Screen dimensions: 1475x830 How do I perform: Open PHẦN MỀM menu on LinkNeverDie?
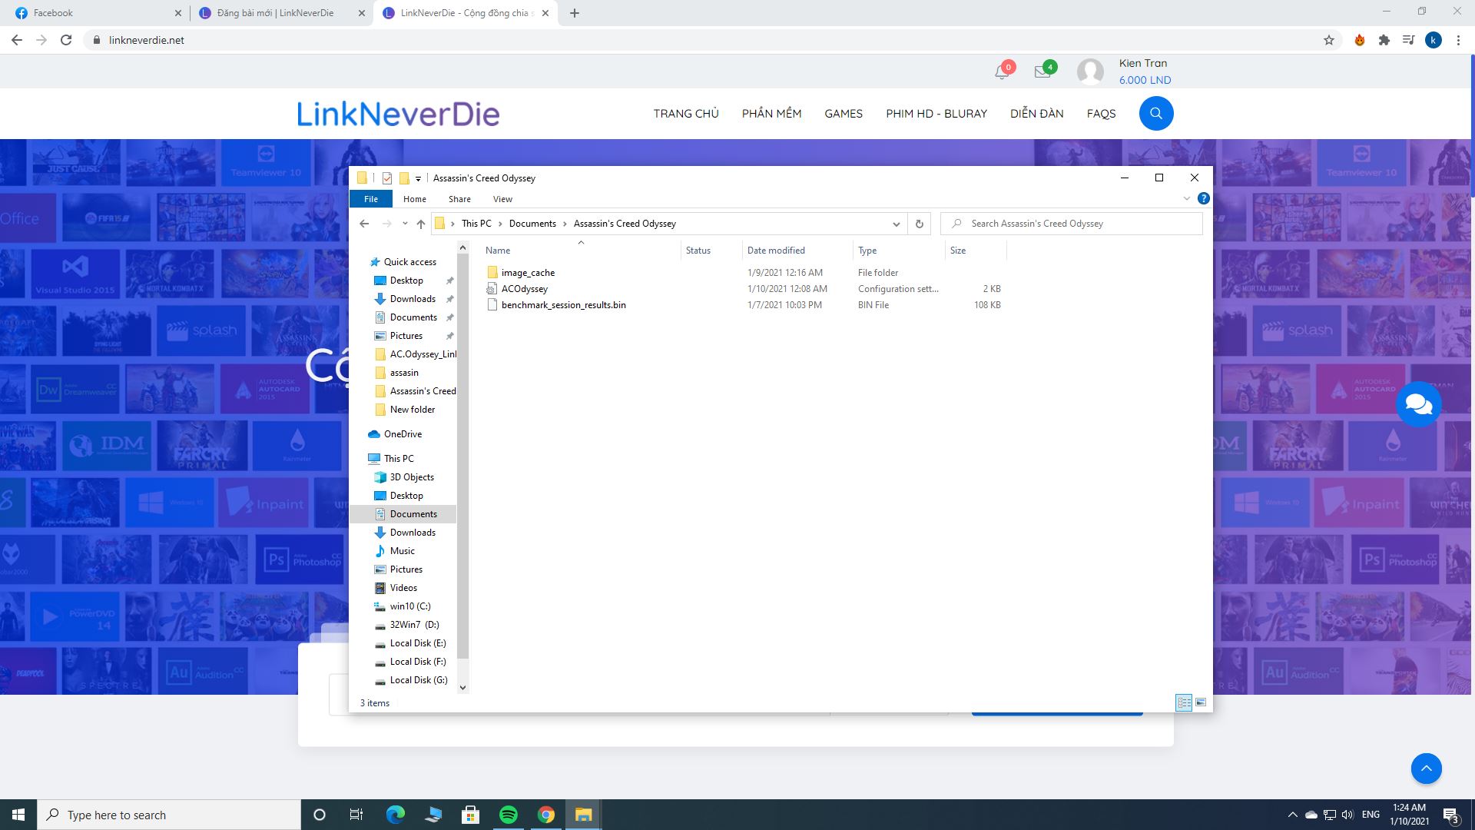[771, 114]
